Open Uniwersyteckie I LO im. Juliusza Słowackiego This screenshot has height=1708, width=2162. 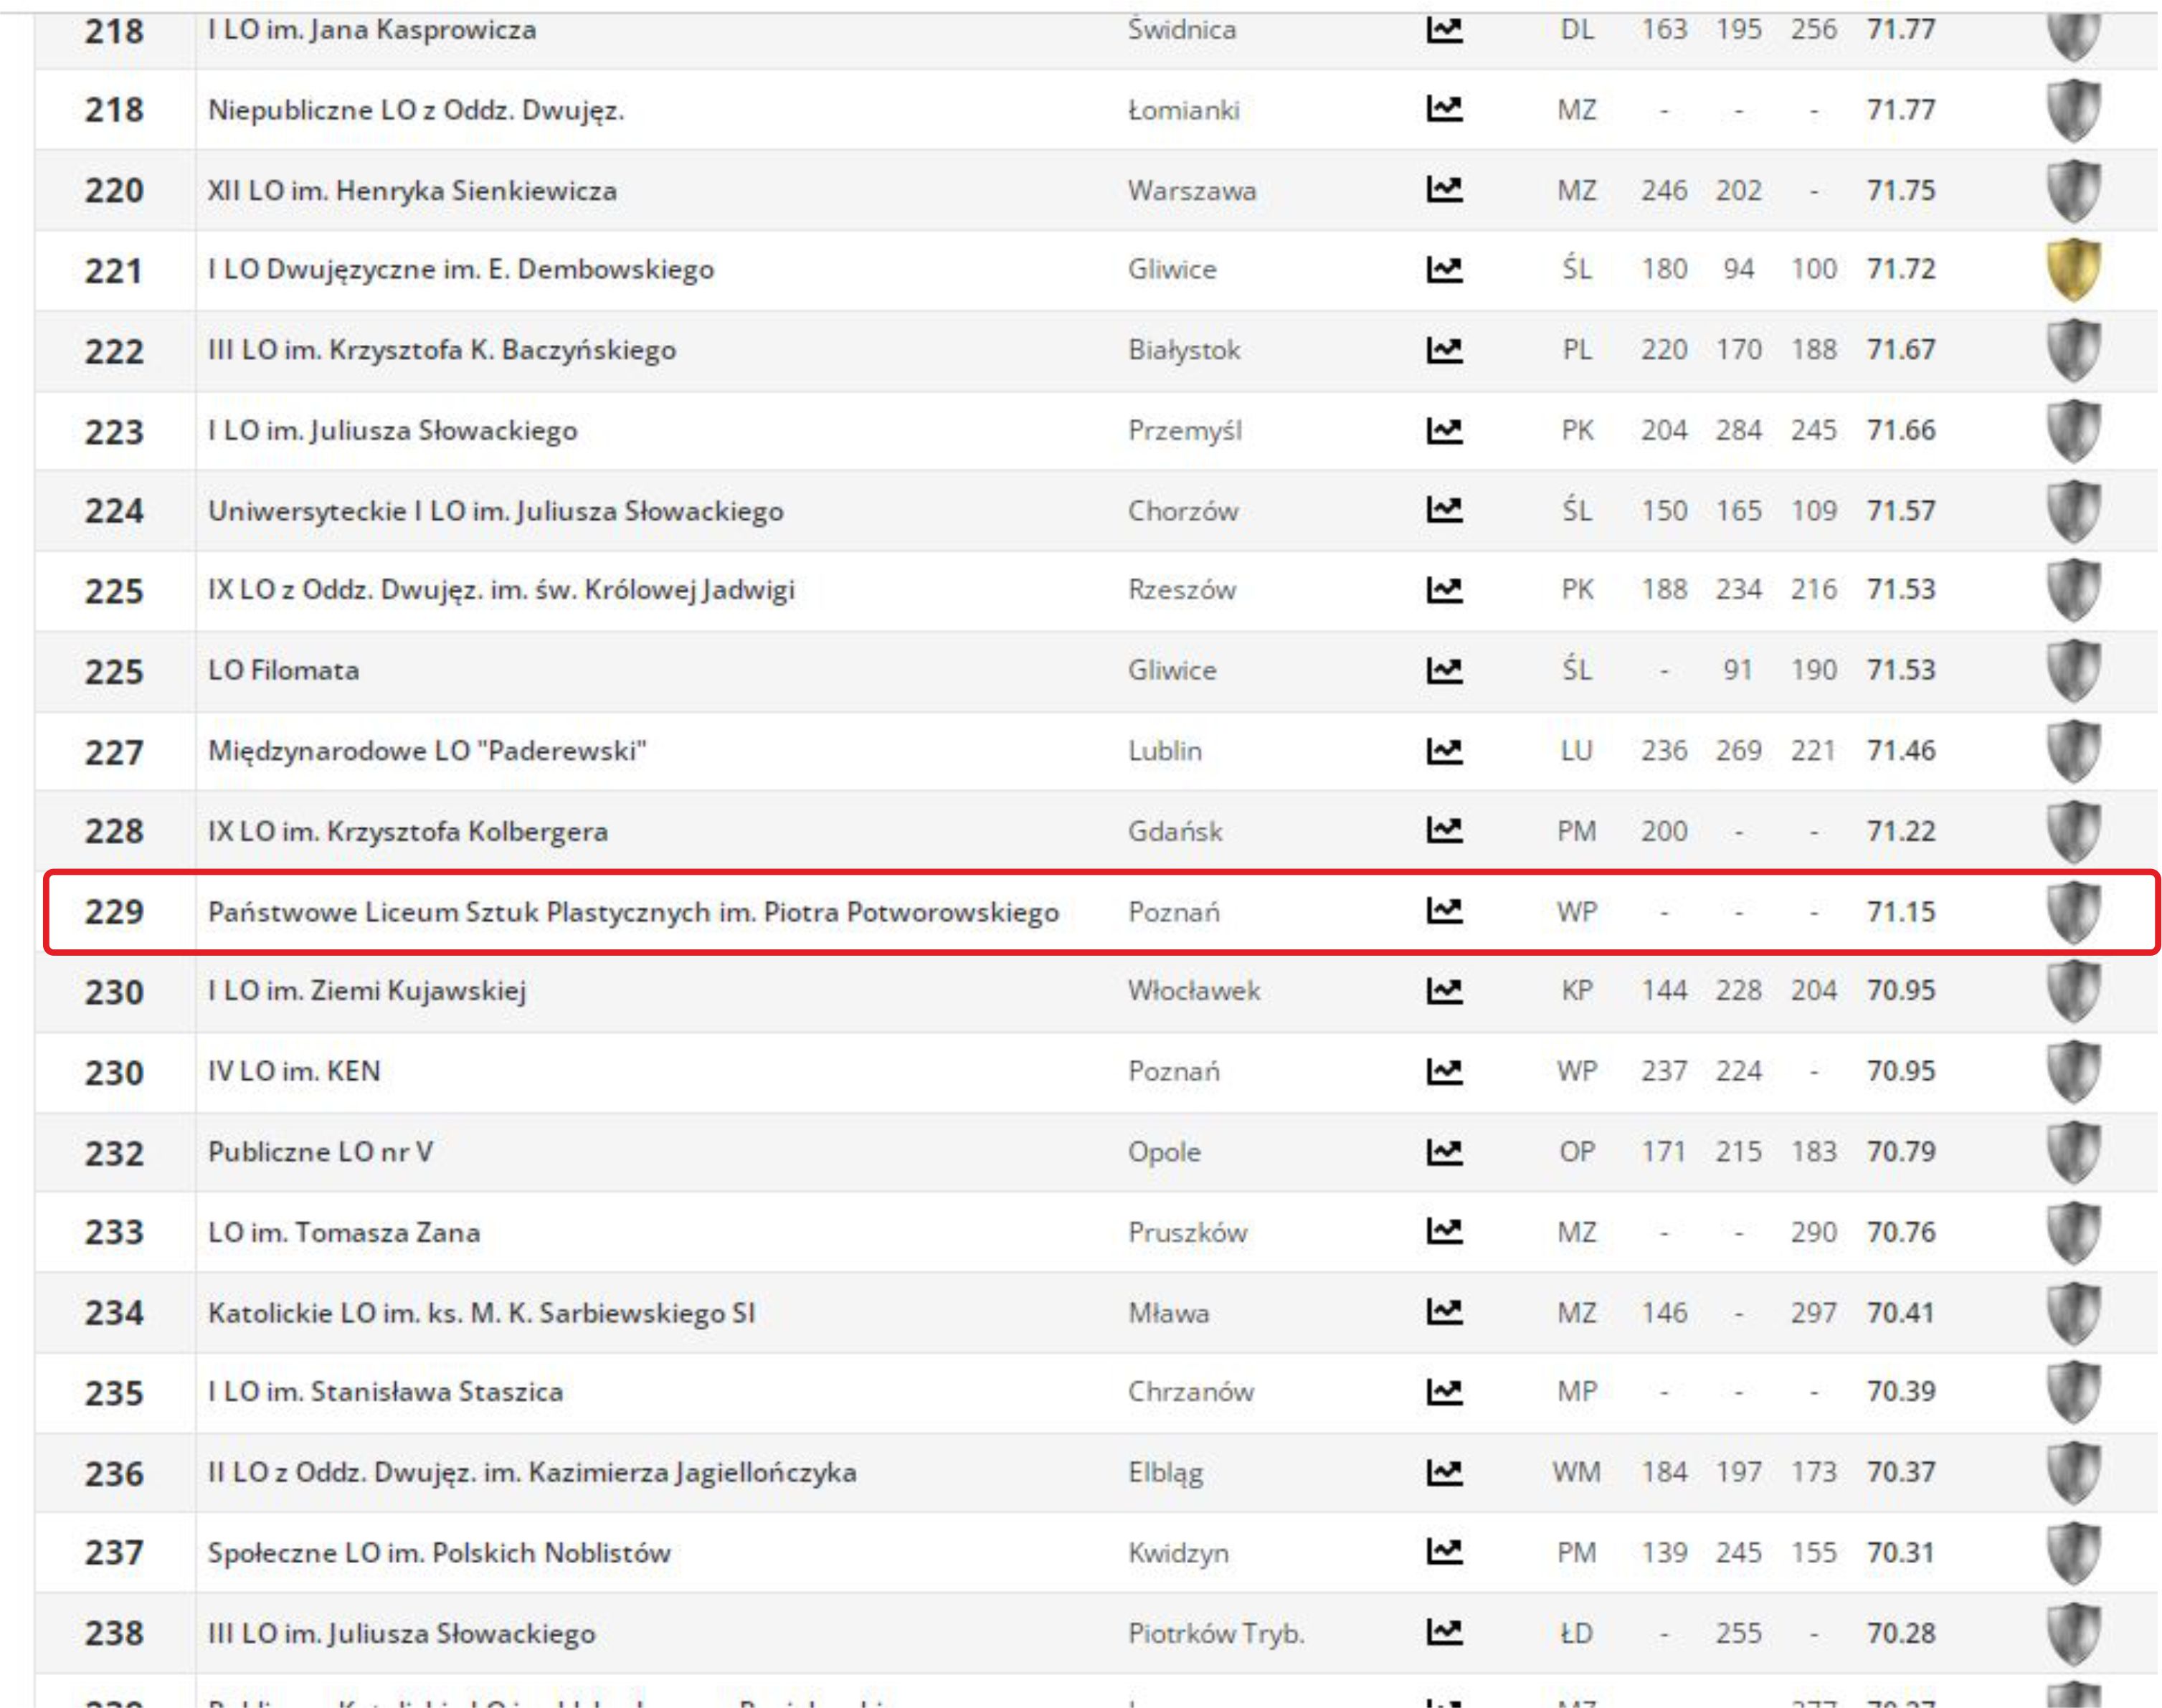tap(495, 511)
